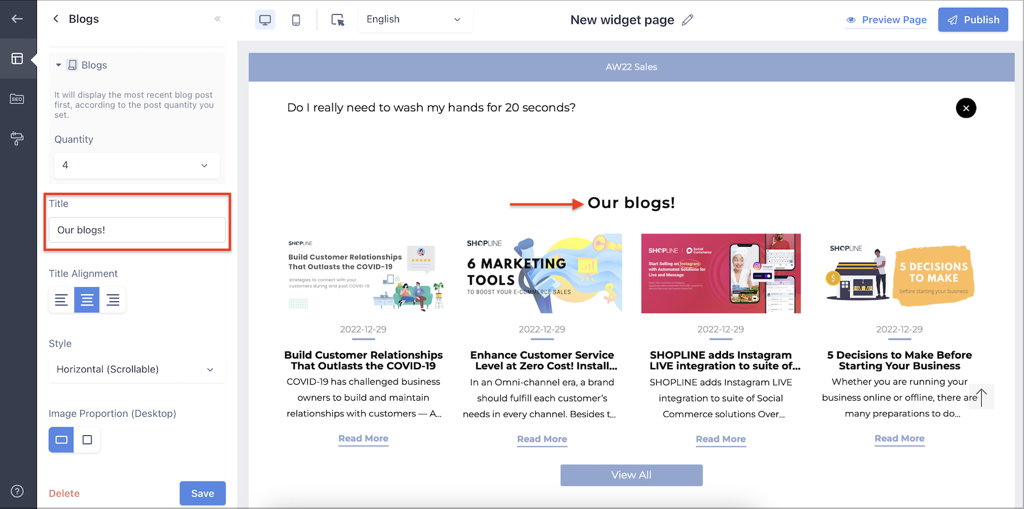This screenshot has height=509, width=1024.
Task: Click the New widget page title
Action: pos(622,20)
